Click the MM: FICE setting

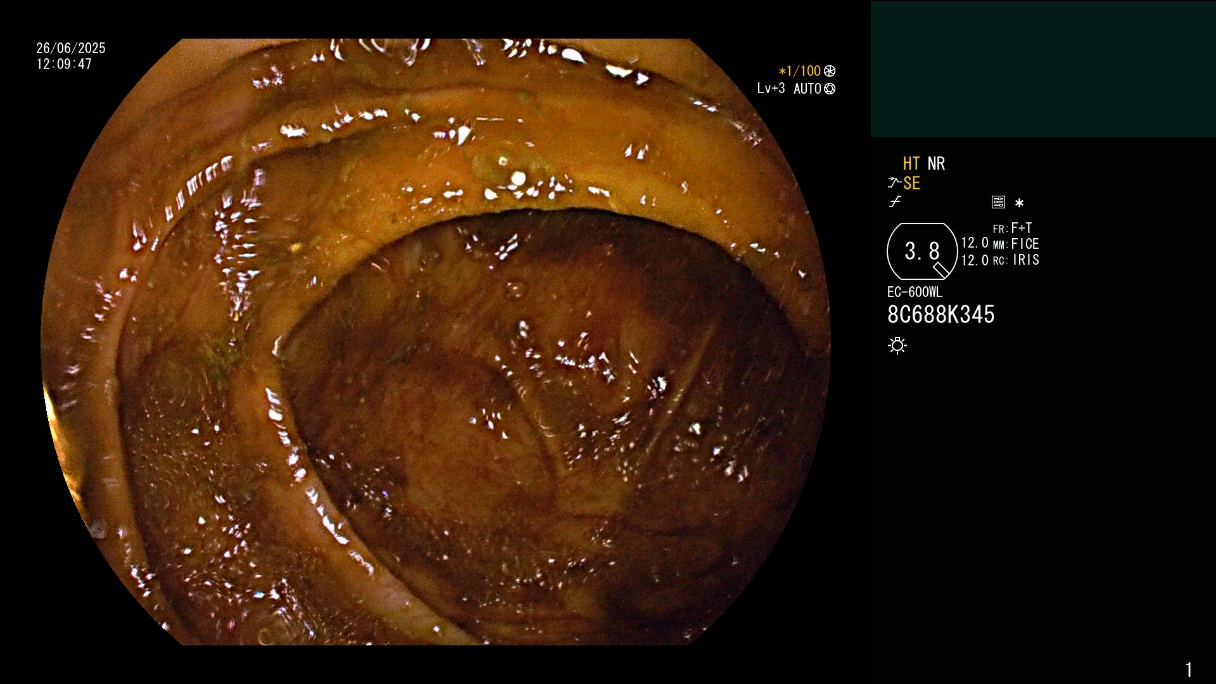(x=1016, y=244)
